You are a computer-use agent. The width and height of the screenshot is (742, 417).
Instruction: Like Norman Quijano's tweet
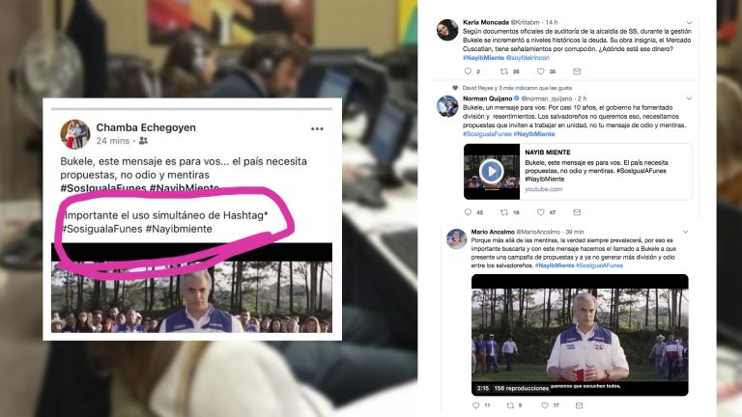tap(540, 211)
